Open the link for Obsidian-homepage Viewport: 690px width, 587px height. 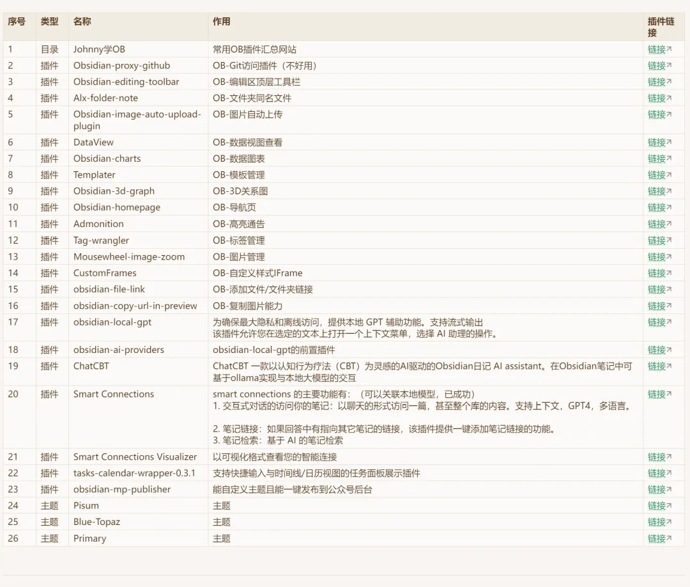point(659,207)
